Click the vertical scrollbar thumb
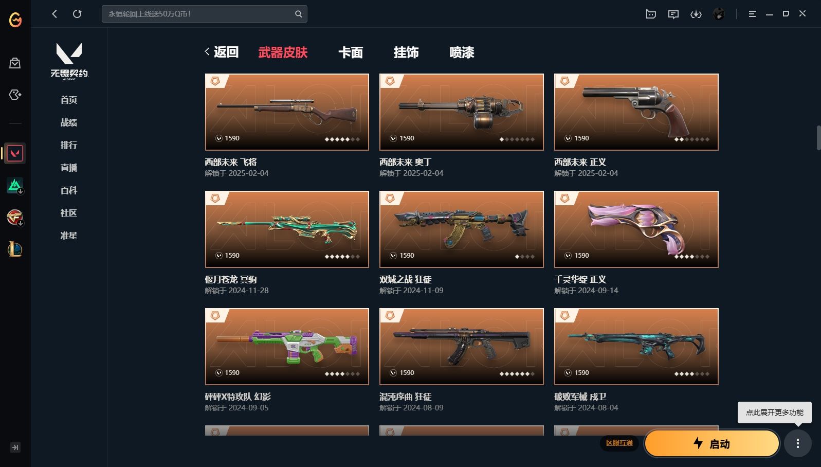Image resolution: width=821 pixels, height=467 pixels. (818, 137)
